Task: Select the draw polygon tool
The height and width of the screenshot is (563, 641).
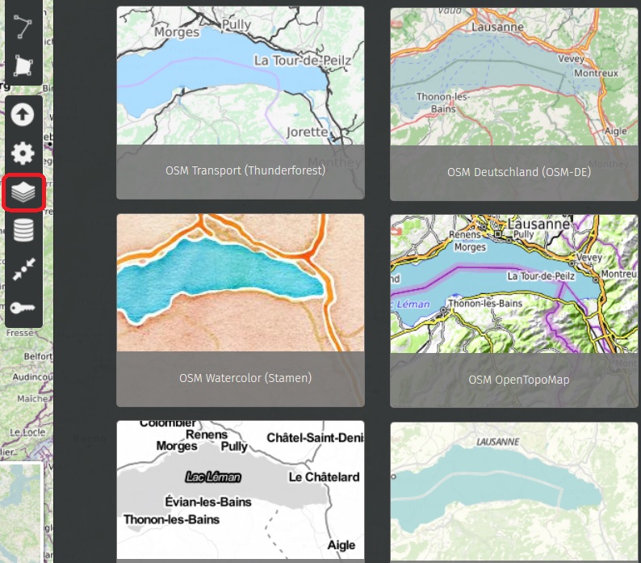Action: [23, 65]
